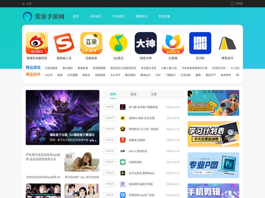Open the 百搜视频 blue play icon
This screenshot has width=265, height=198.
(123, 195)
